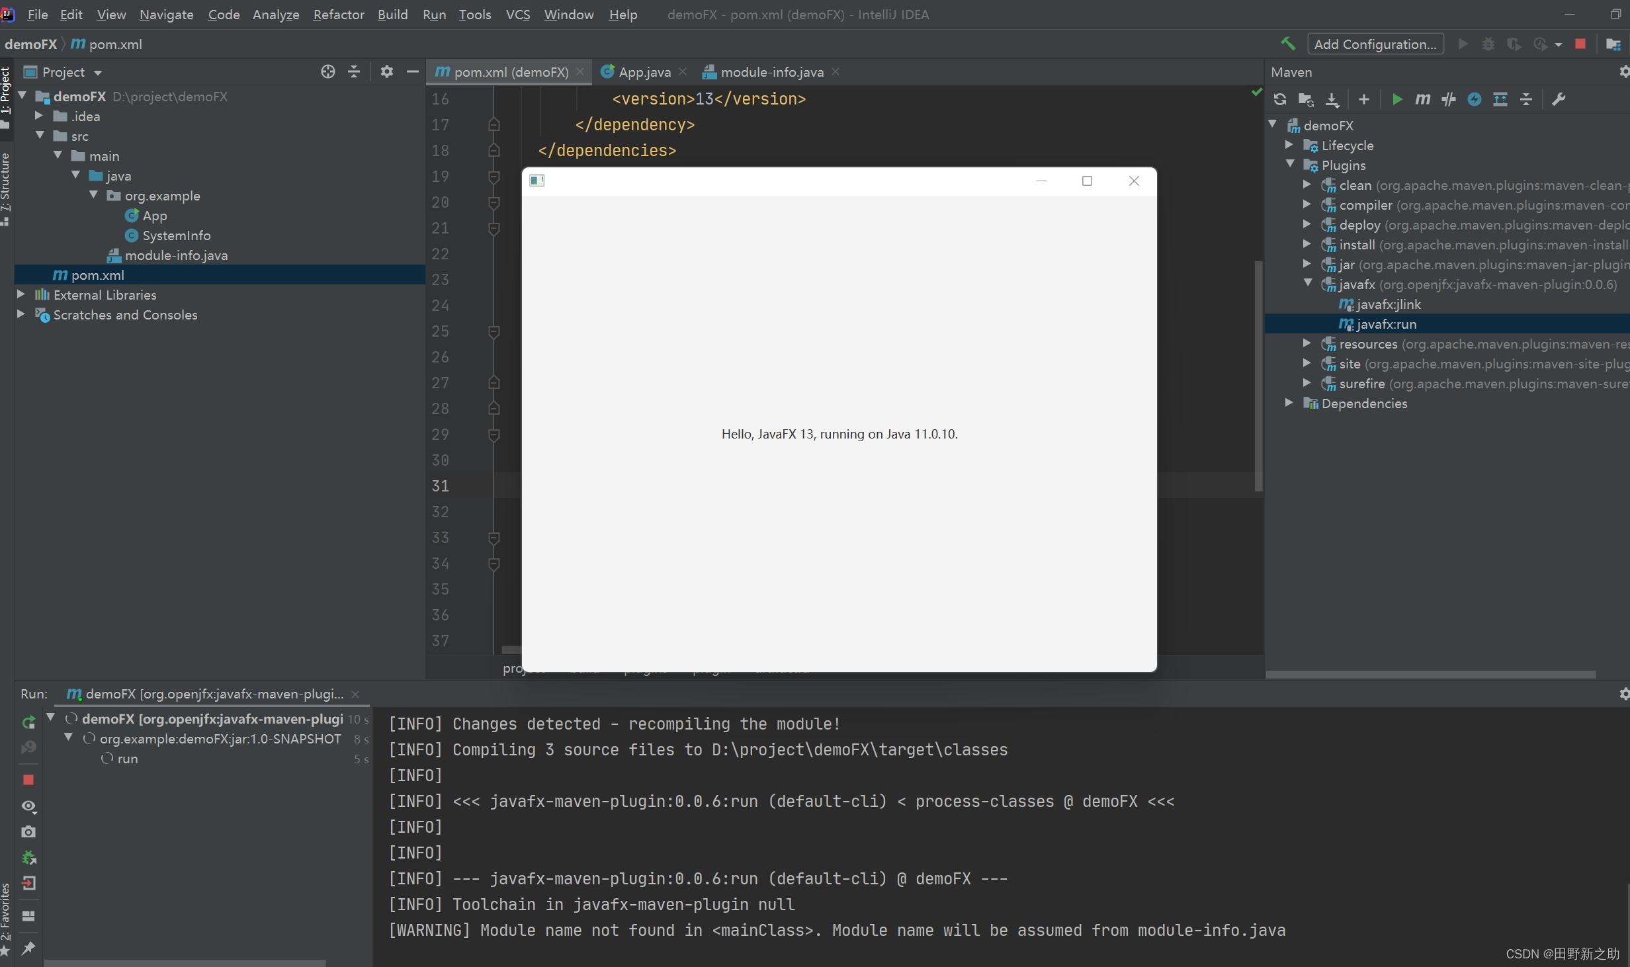Image resolution: width=1630 pixels, height=967 pixels.
Task: Switch to module-info.java editor tab
Action: (x=771, y=71)
